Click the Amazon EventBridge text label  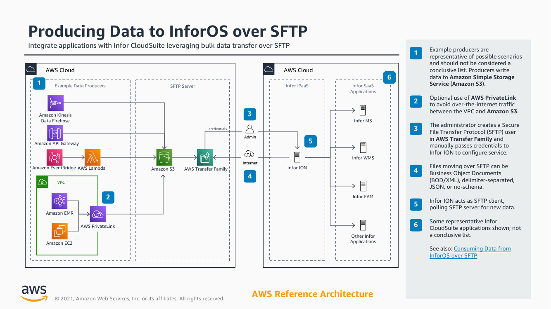[x=54, y=168]
